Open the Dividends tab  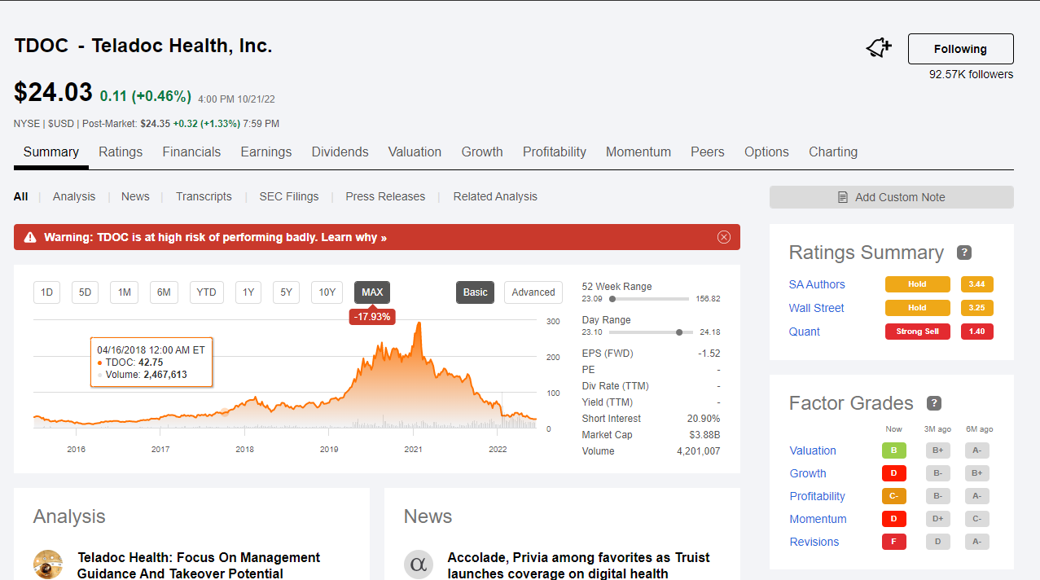pos(340,152)
